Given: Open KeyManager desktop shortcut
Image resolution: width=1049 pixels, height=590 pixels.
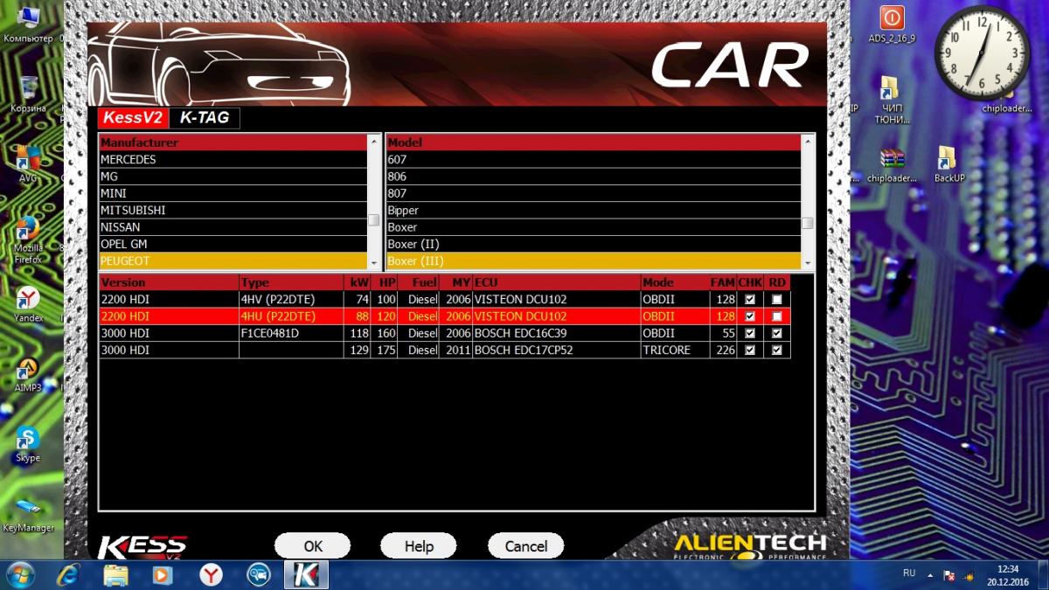Looking at the screenshot, I should coord(28,513).
